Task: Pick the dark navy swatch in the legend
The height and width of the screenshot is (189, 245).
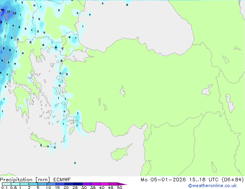Action: click(78, 184)
